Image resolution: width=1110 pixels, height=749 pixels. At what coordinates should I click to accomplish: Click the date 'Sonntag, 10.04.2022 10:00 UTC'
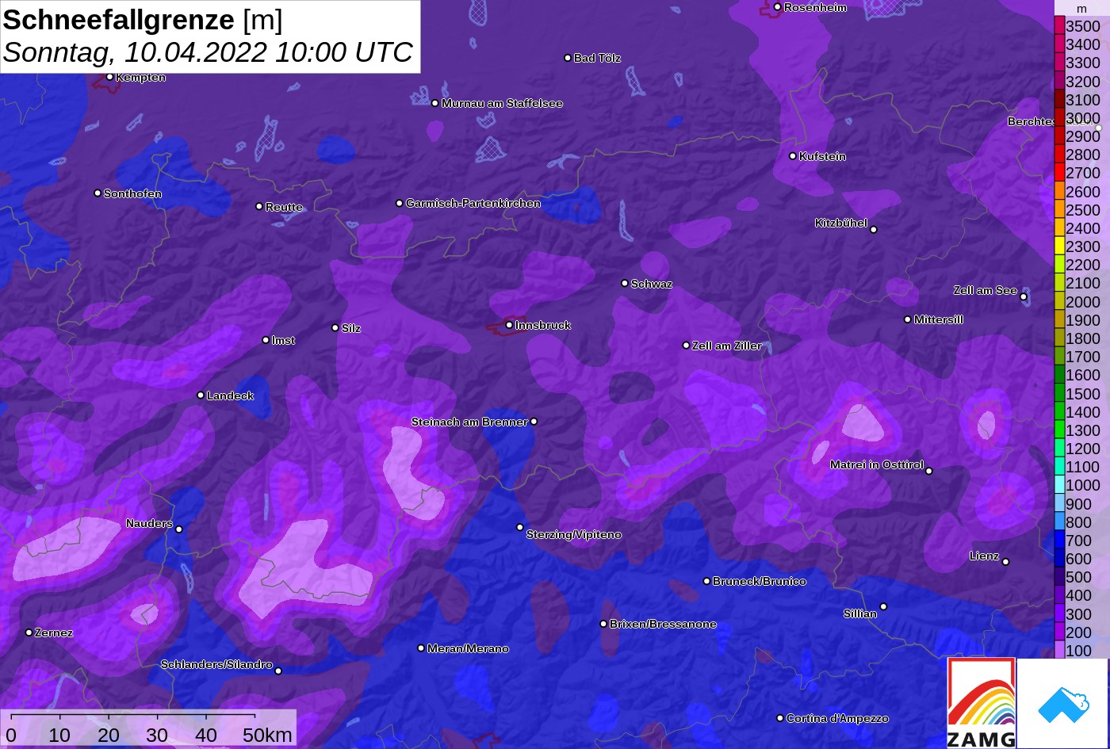click(208, 53)
